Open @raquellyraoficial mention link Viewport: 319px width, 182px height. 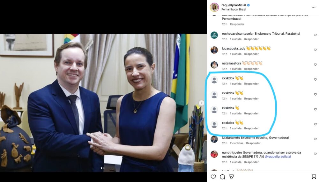[x=278, y=157]
